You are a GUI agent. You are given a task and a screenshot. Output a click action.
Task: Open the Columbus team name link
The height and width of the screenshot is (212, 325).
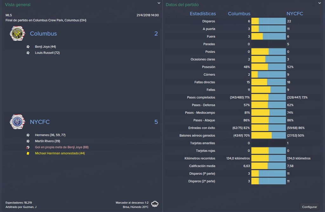(x=43, y=34)
